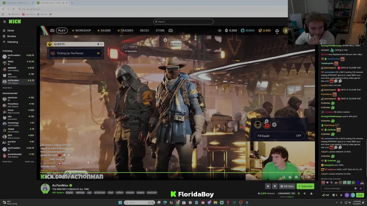The width and height of the screenshot is (367, 206).
Task: Click the 2,400 gold coin counter
Action: point(264,30)
